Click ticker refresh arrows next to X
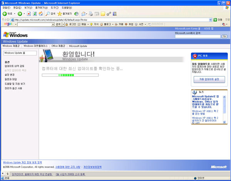231x181 pixels. (8, 174)
